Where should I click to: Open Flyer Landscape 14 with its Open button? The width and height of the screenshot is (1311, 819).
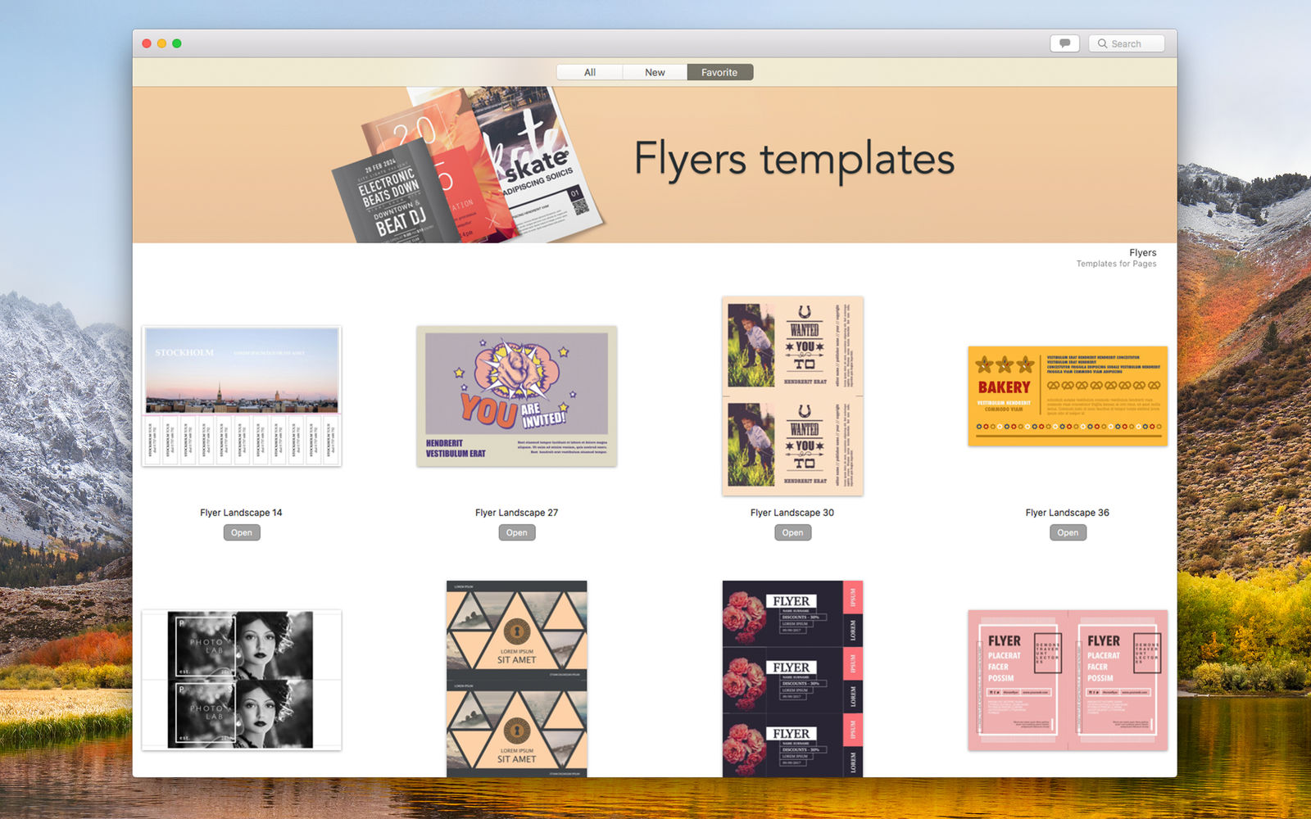click(242, 532)
